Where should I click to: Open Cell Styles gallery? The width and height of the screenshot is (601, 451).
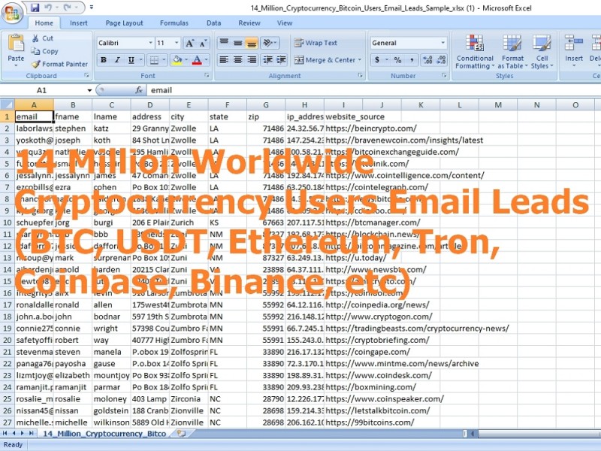tap(542, 51)
